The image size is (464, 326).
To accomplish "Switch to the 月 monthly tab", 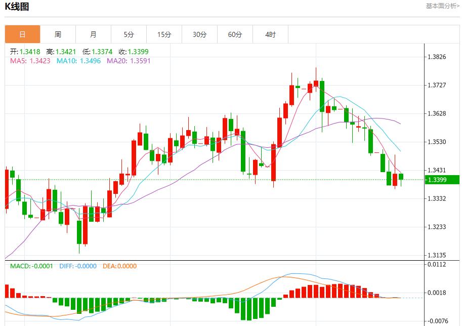I will tap(93, 34).
